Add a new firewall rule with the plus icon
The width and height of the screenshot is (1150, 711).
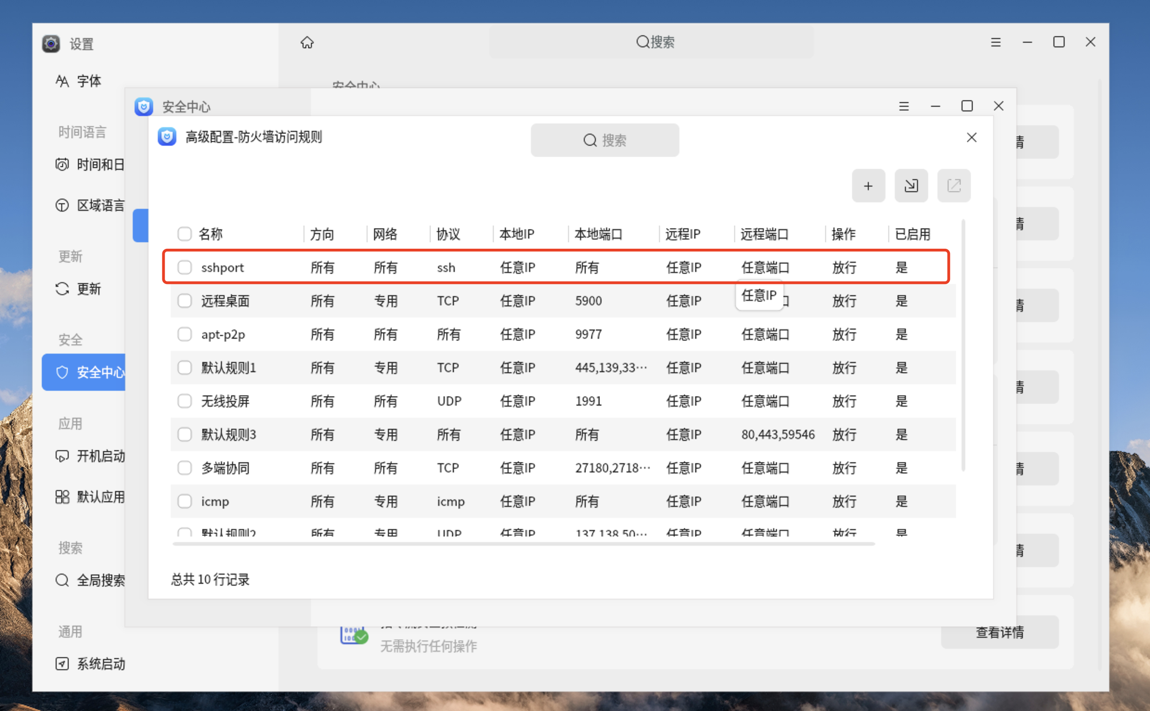click(868, 186)
